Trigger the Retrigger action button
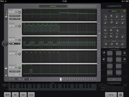The image size is (129, 97). click(x=110, y=66)
